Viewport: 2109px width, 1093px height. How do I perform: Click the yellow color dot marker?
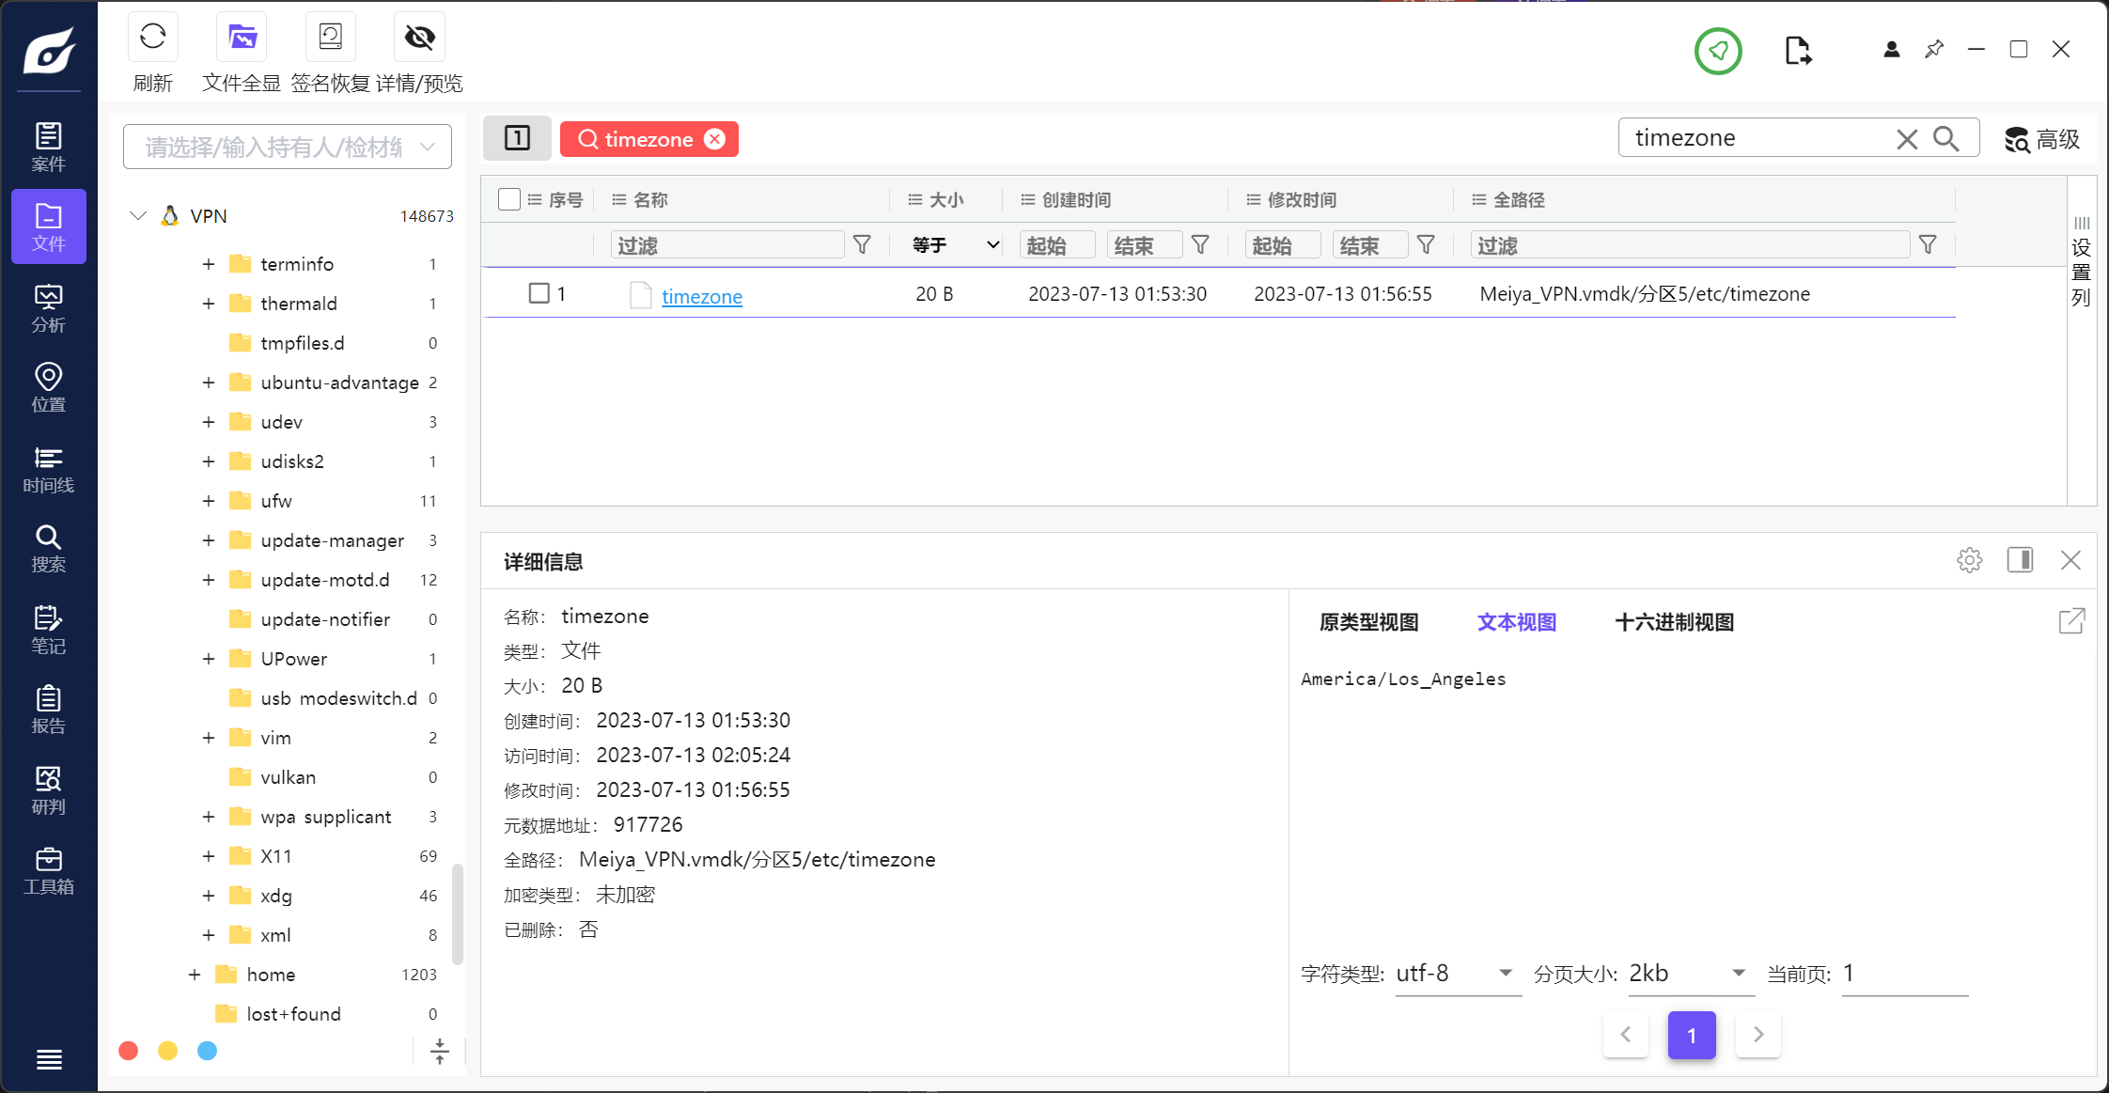pyautogui.click(x=167, y=1051)
